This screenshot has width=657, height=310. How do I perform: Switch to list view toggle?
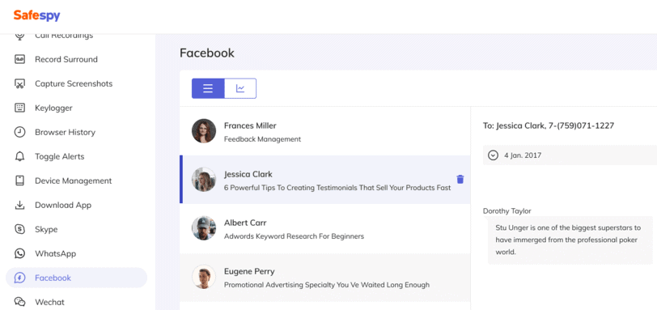208,88
